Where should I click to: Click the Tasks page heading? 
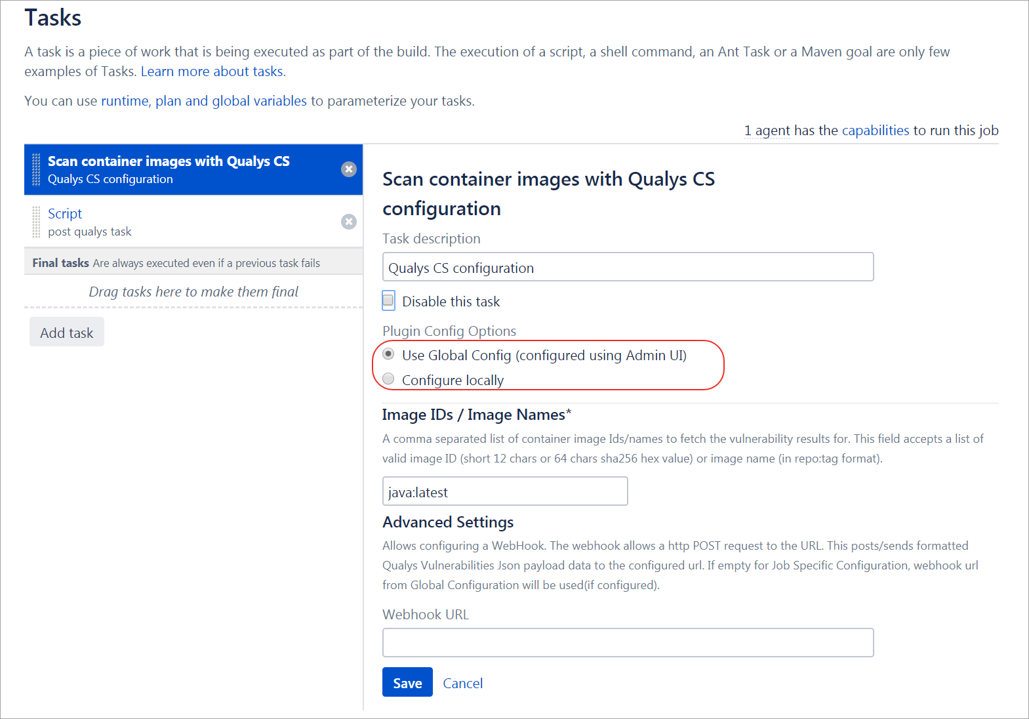pyautogui.click(x=53, y=18)
